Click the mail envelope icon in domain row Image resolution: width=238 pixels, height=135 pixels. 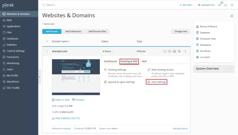click(170, 51)
